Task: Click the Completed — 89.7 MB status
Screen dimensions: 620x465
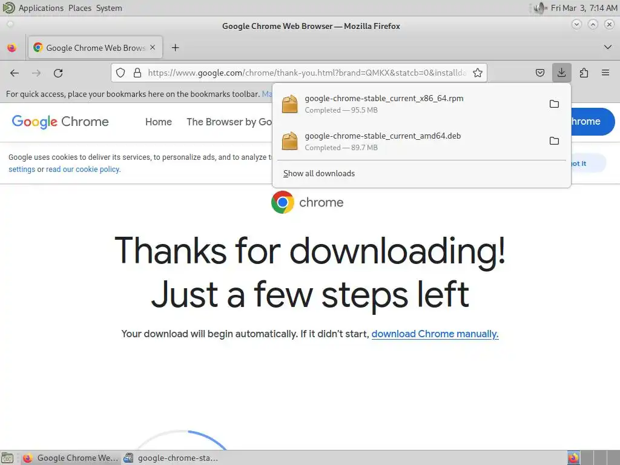Action: coord(341,148)
